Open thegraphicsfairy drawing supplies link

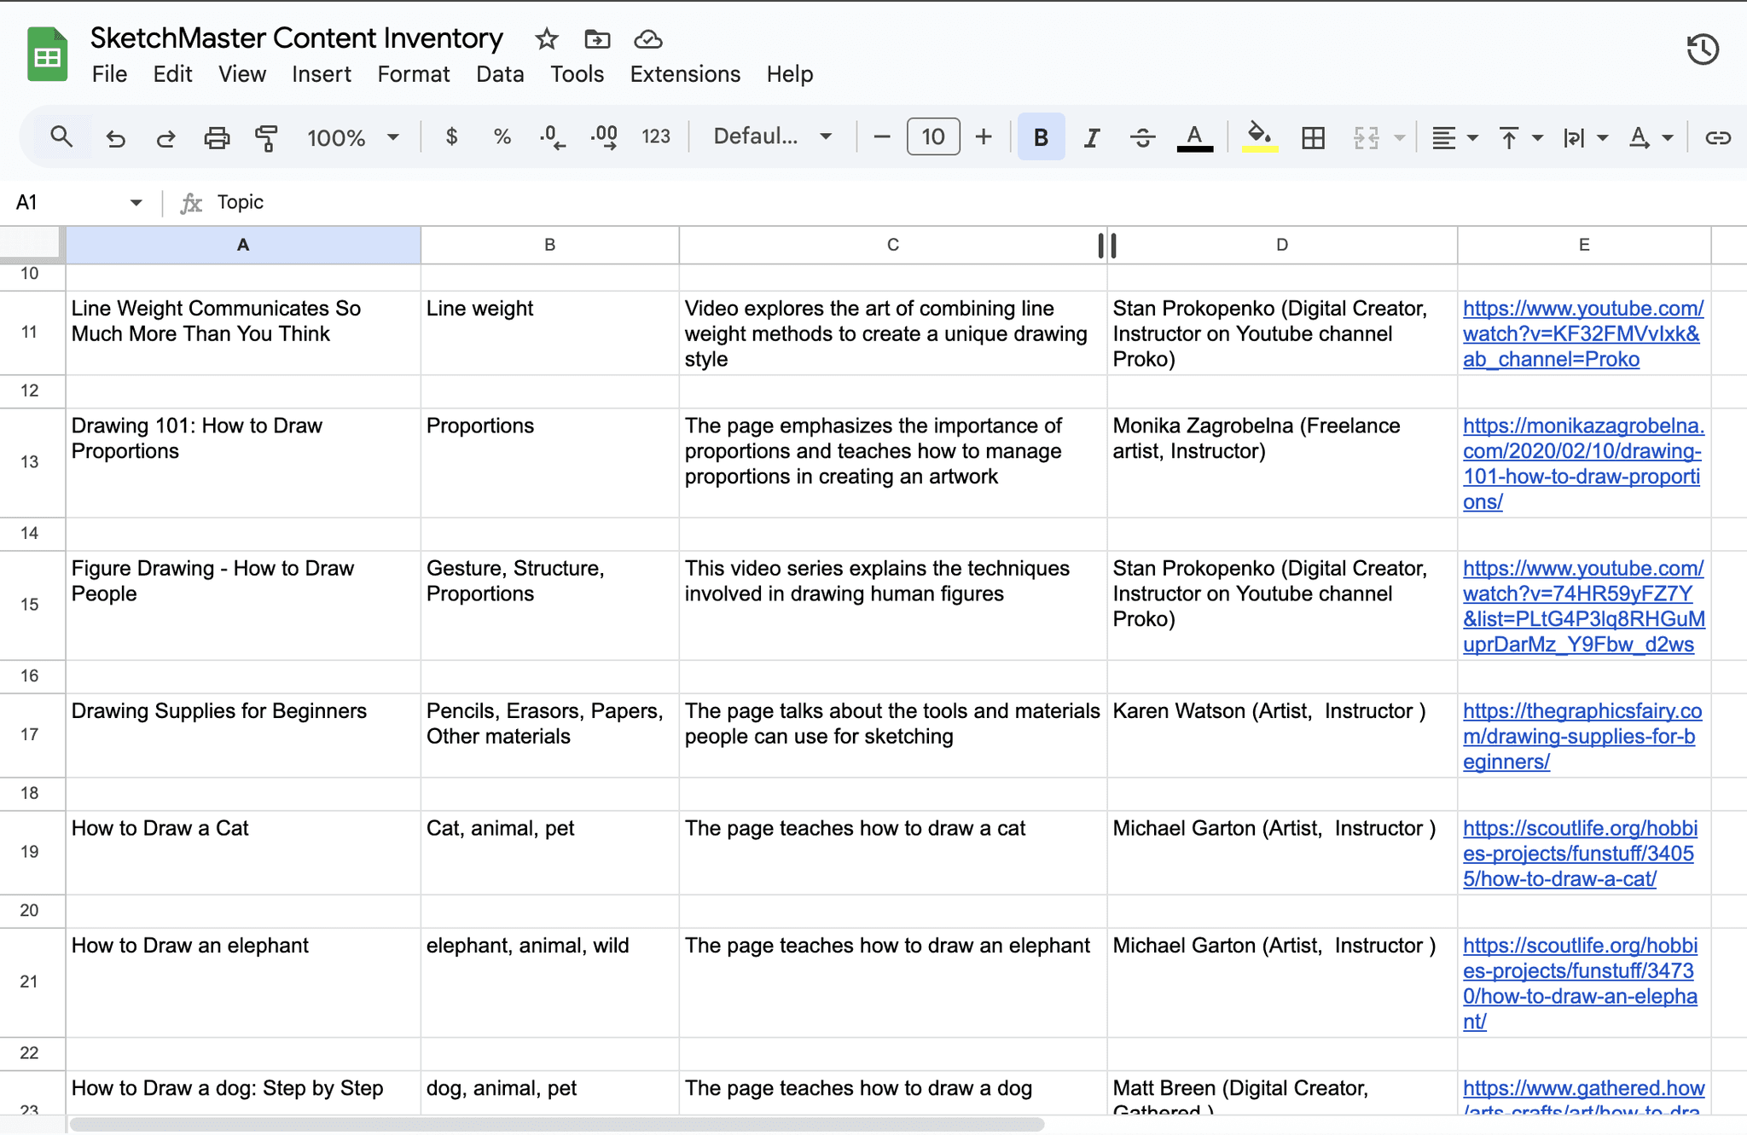[1581, 736]
